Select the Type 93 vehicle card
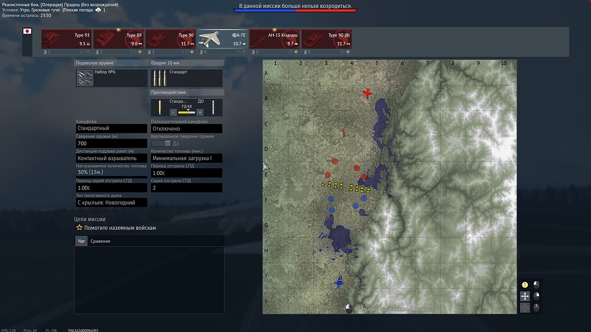The image size is (591, 332). tap(66, 39)
